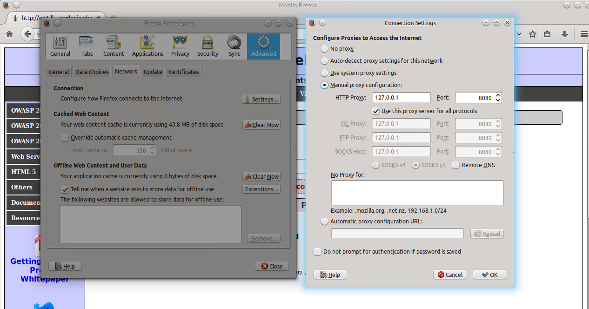The height and width of the screenshot is (309, 589).
Task: Select the Privacy mask icon
Action: coord(180,47)
